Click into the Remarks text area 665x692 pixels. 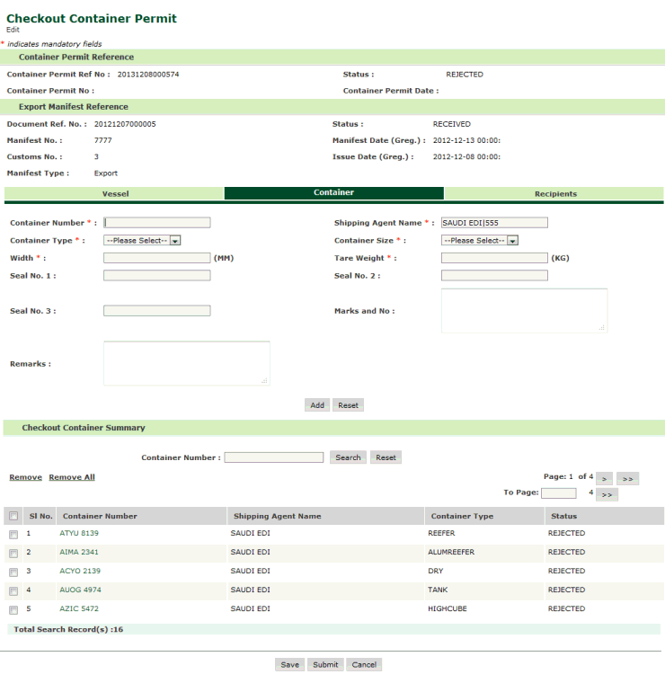click(x=186, y=363)
